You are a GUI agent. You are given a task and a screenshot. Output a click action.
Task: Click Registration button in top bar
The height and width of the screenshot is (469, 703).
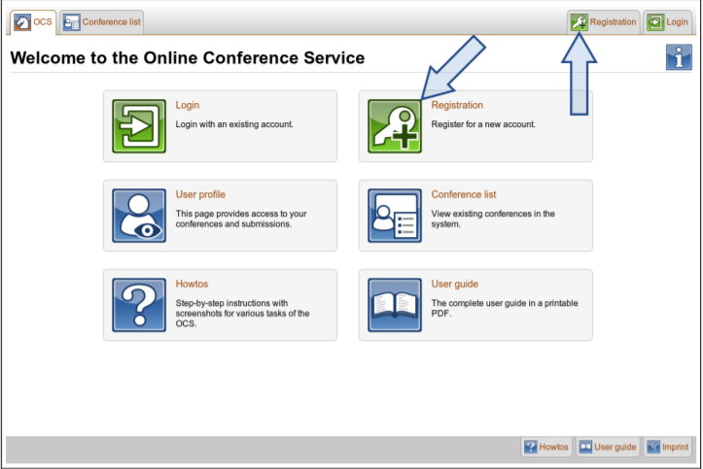(x=604, y=21)
